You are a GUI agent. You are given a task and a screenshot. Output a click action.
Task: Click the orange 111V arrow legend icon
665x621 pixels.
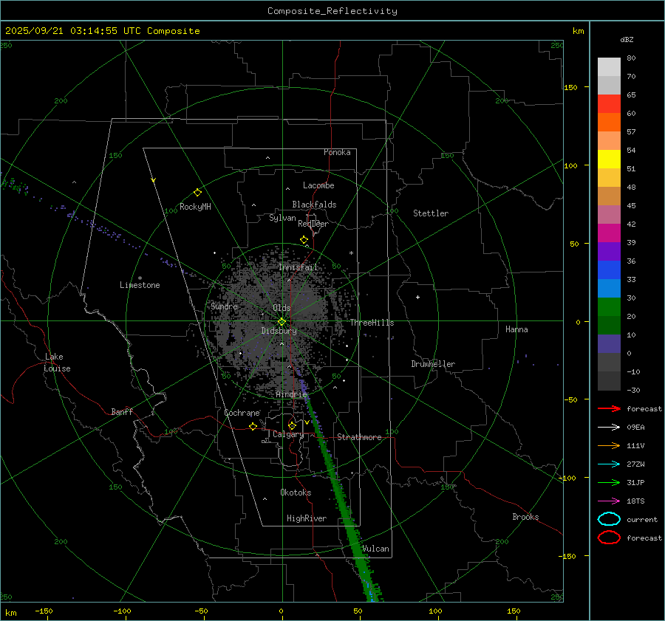click(609, 445)
